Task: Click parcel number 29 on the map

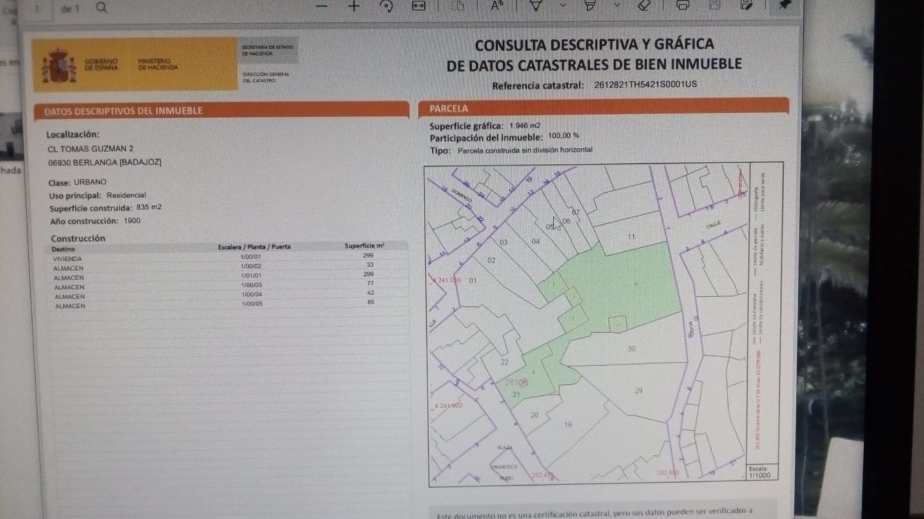Action: tap(638, 390)
